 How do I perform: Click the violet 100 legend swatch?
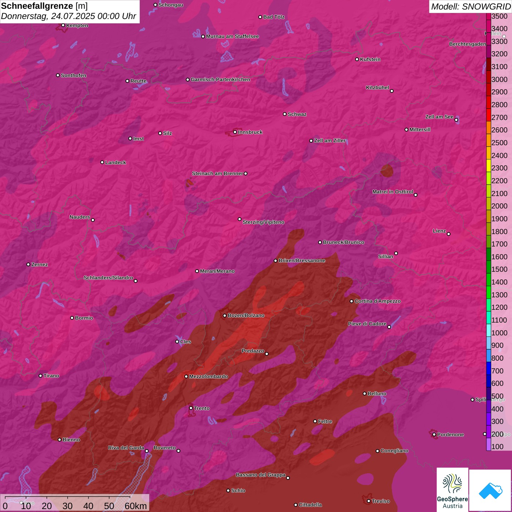pyautogui.click(x=489, y=444)
